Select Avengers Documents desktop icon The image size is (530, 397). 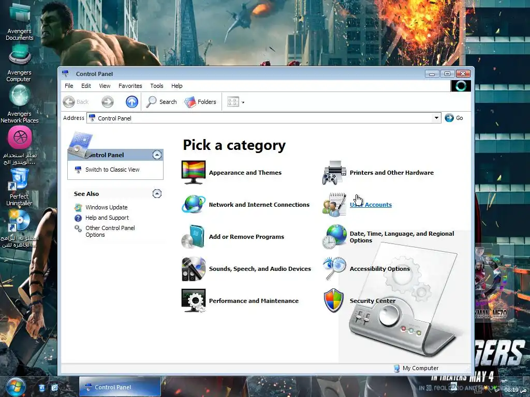click(19, 21)
